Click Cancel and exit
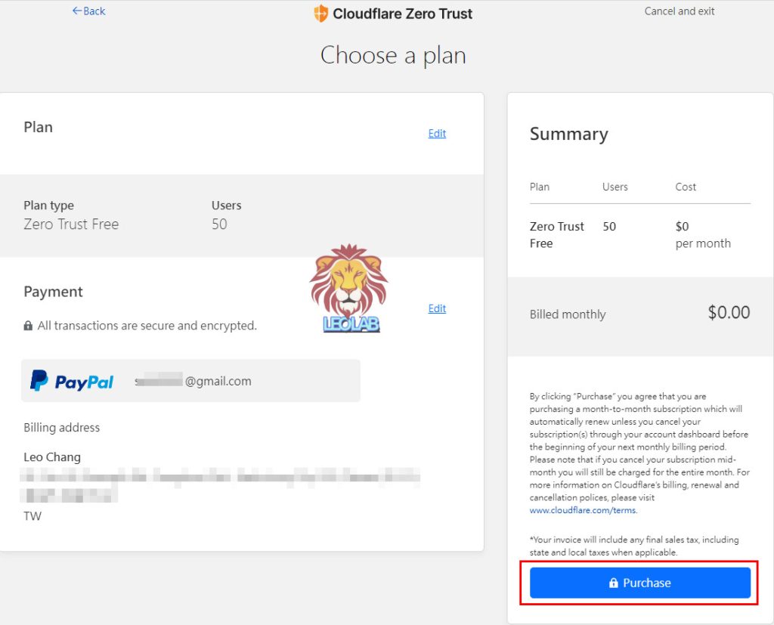This screenshot has height=625, width=774. click(680, 11)
